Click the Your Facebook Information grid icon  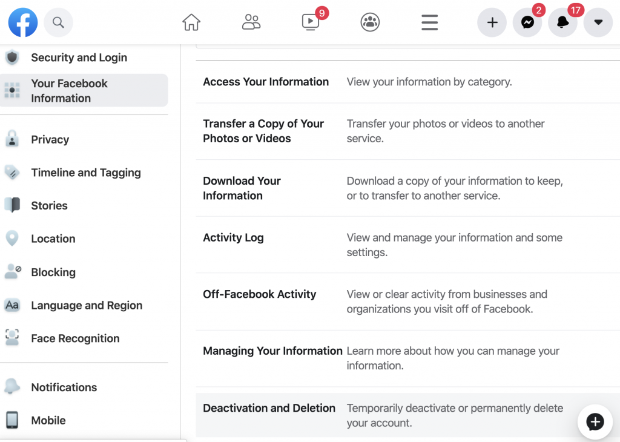[12, 91]
